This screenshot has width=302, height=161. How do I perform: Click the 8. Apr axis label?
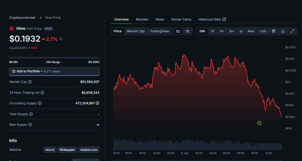185,153
